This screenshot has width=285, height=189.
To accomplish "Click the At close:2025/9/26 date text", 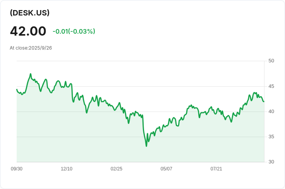I will [31, 48].
